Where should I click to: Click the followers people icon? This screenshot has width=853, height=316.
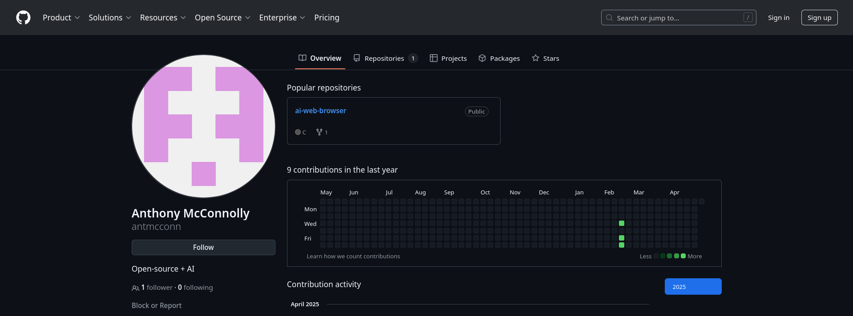[135, 288]
